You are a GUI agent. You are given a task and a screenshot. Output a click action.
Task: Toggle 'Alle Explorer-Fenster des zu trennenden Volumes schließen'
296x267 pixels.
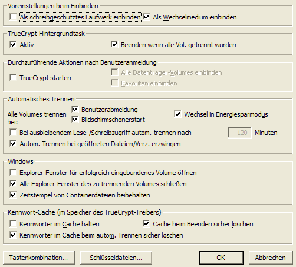(13, 184)
